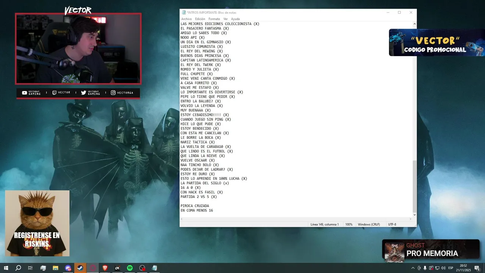Maximize the Bloc de notas window
Screen dimensions: 485x273
tap(399, 13)
